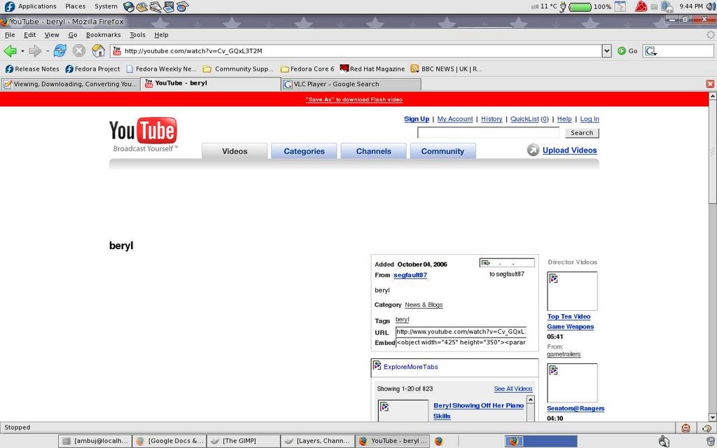717x448 pixels.
Task: Open the BBC NEWS live bookmark
Action: click(446, 69)
